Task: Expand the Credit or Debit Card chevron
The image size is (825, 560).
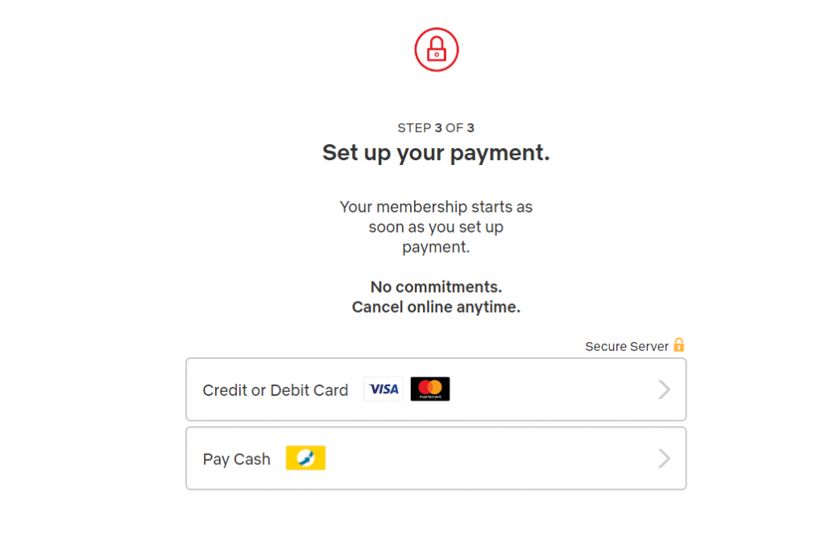Action: click(664, 390)
